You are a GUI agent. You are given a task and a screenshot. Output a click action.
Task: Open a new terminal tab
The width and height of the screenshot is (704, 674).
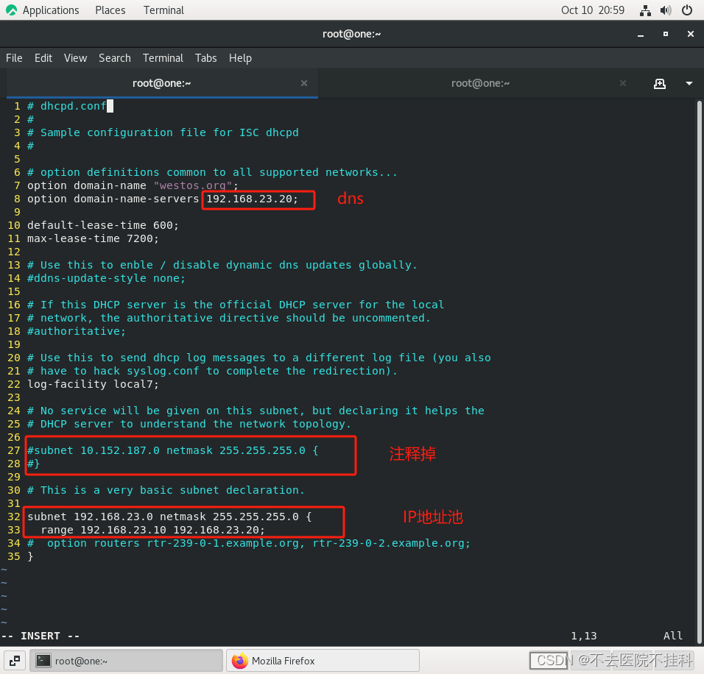(660, 83)
